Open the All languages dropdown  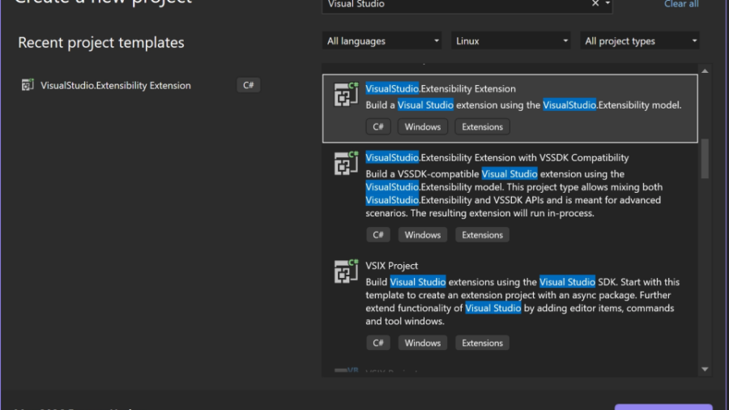click(382, 41)
